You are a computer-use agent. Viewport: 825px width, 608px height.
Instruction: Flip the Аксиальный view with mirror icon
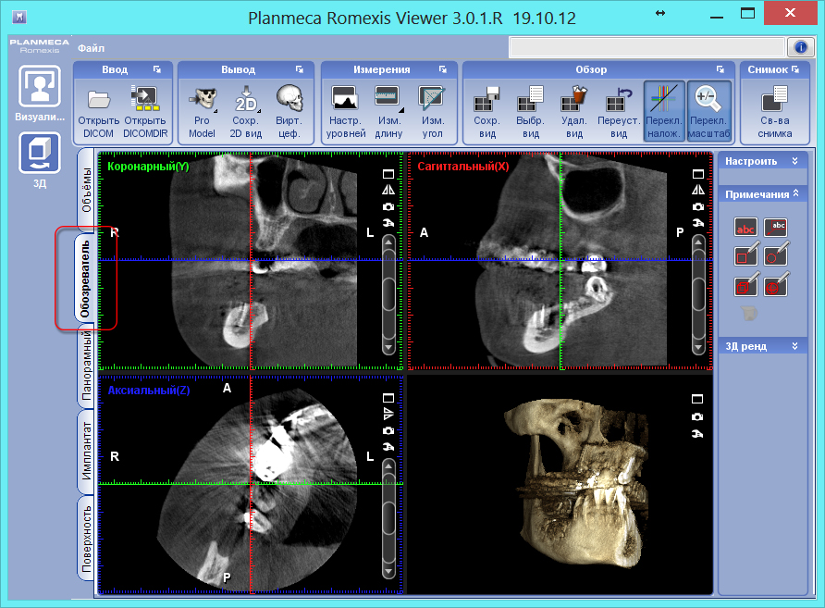coord(388,414)
